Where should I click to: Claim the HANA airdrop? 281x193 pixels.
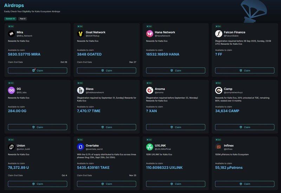pos(176,70)
